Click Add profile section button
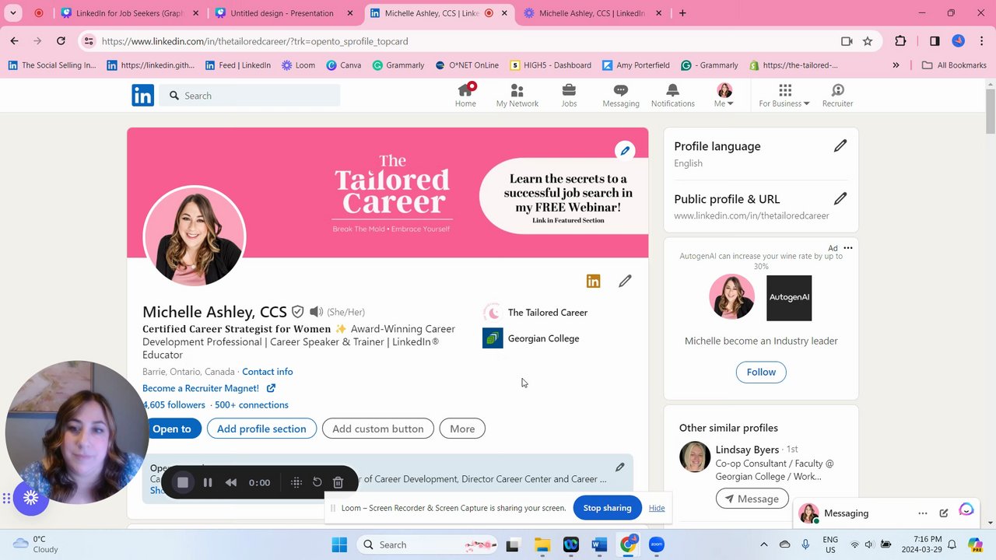996x560 pixels. pos(261,429)
